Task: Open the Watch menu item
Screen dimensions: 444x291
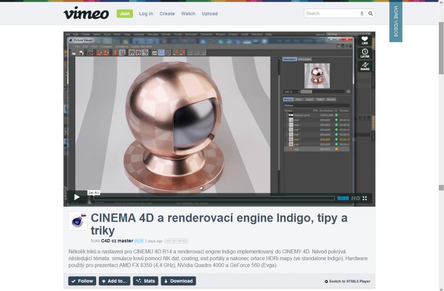Action: [188, 13]
